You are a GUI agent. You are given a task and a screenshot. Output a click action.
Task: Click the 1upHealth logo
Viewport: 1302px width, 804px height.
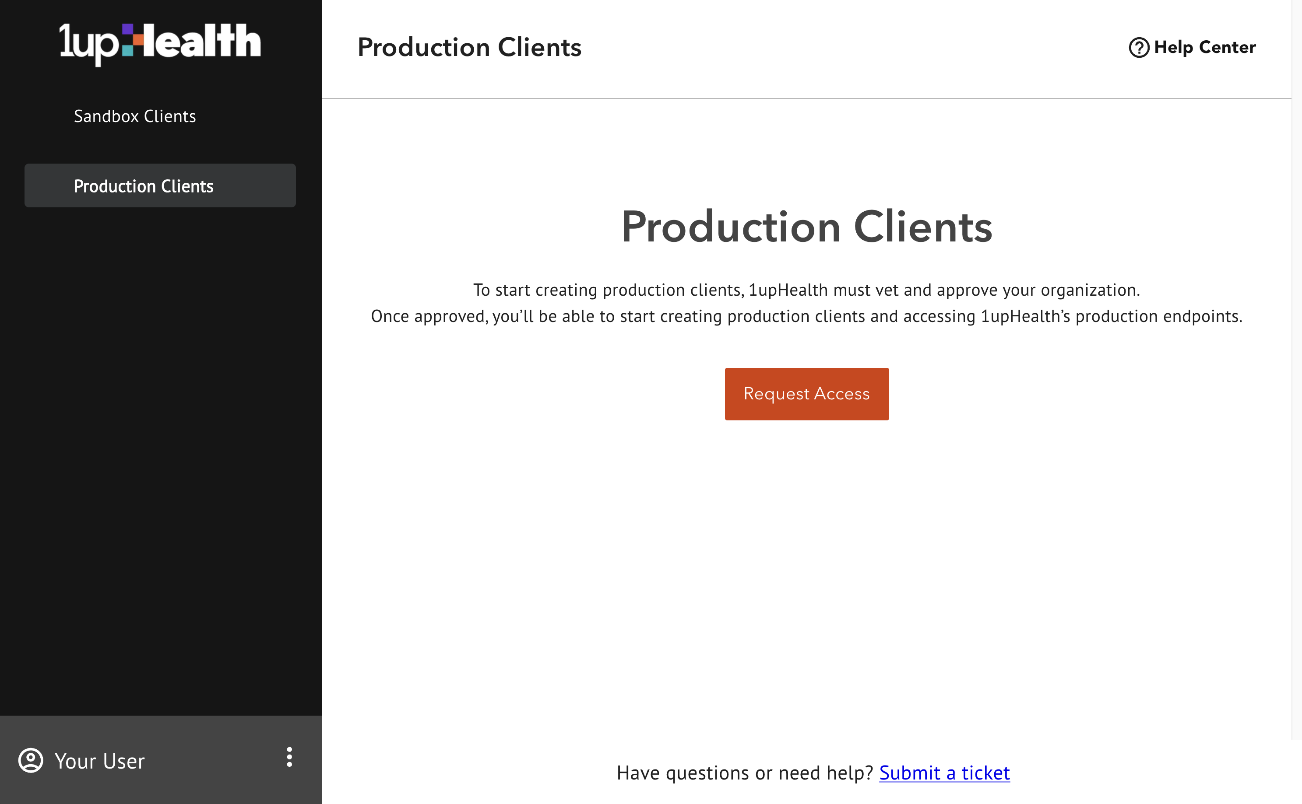pyautogui.click(x=160, y=44)
